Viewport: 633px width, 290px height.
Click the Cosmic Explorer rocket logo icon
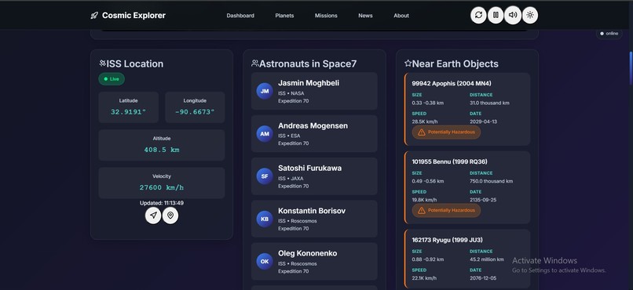point(94,16)
